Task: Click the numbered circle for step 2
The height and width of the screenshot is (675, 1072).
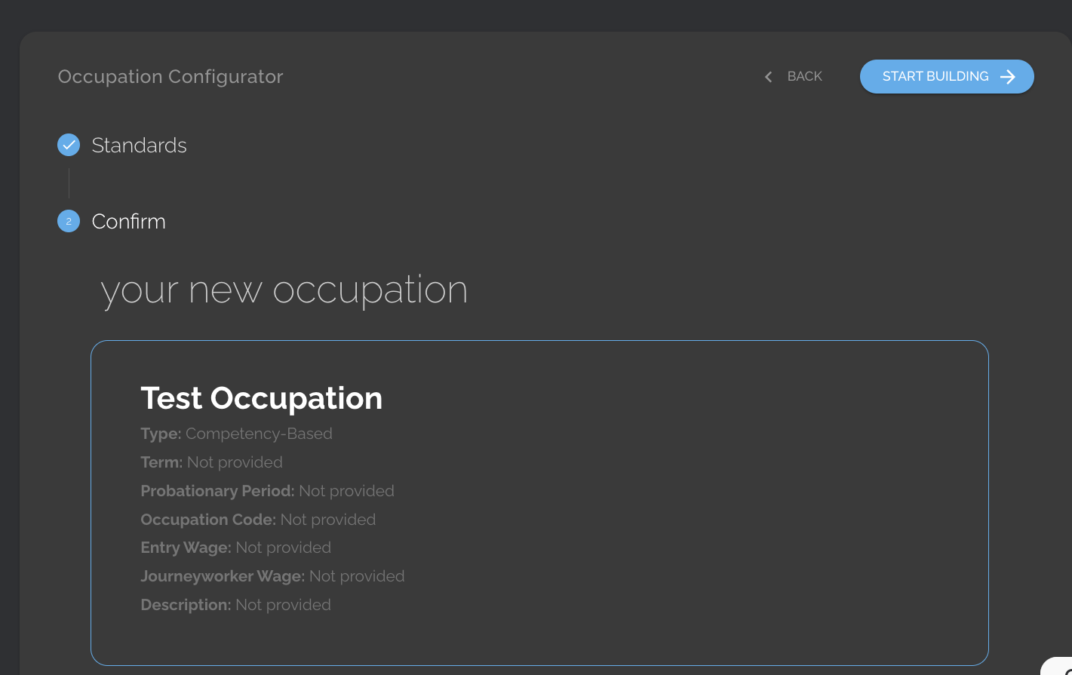Action: tap(68, 221)
